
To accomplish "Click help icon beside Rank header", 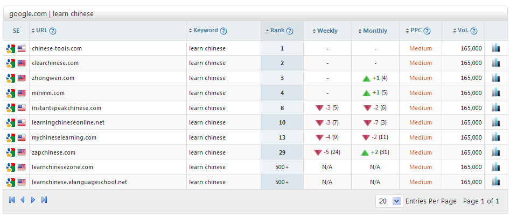I will click(x=290, y=31).
